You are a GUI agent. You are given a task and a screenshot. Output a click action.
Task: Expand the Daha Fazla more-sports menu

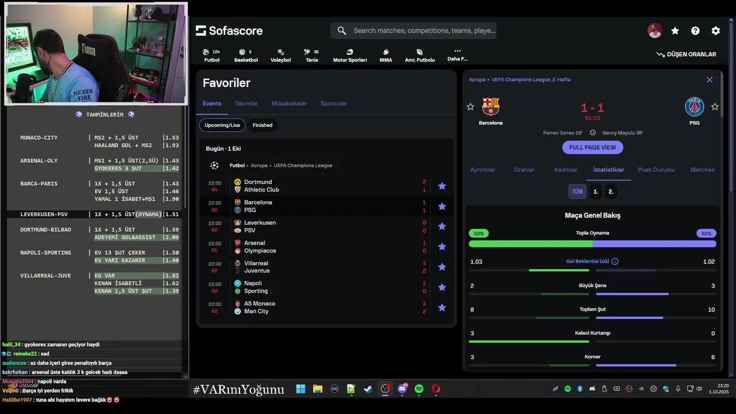coord(458,55)
